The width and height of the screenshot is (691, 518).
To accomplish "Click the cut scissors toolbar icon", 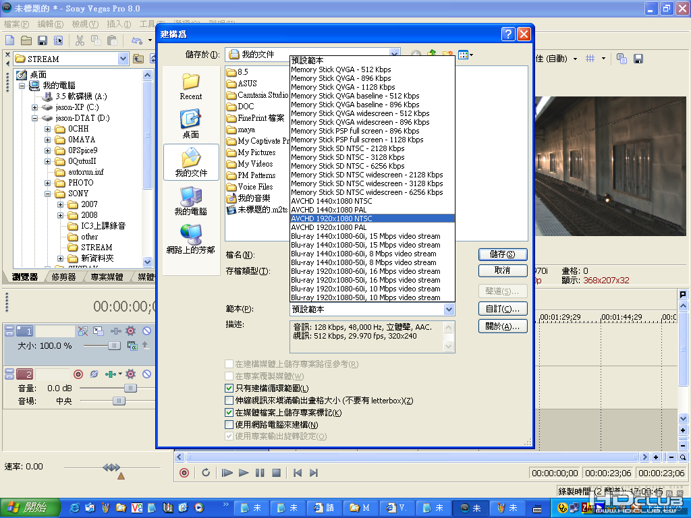I will (80, 41).
